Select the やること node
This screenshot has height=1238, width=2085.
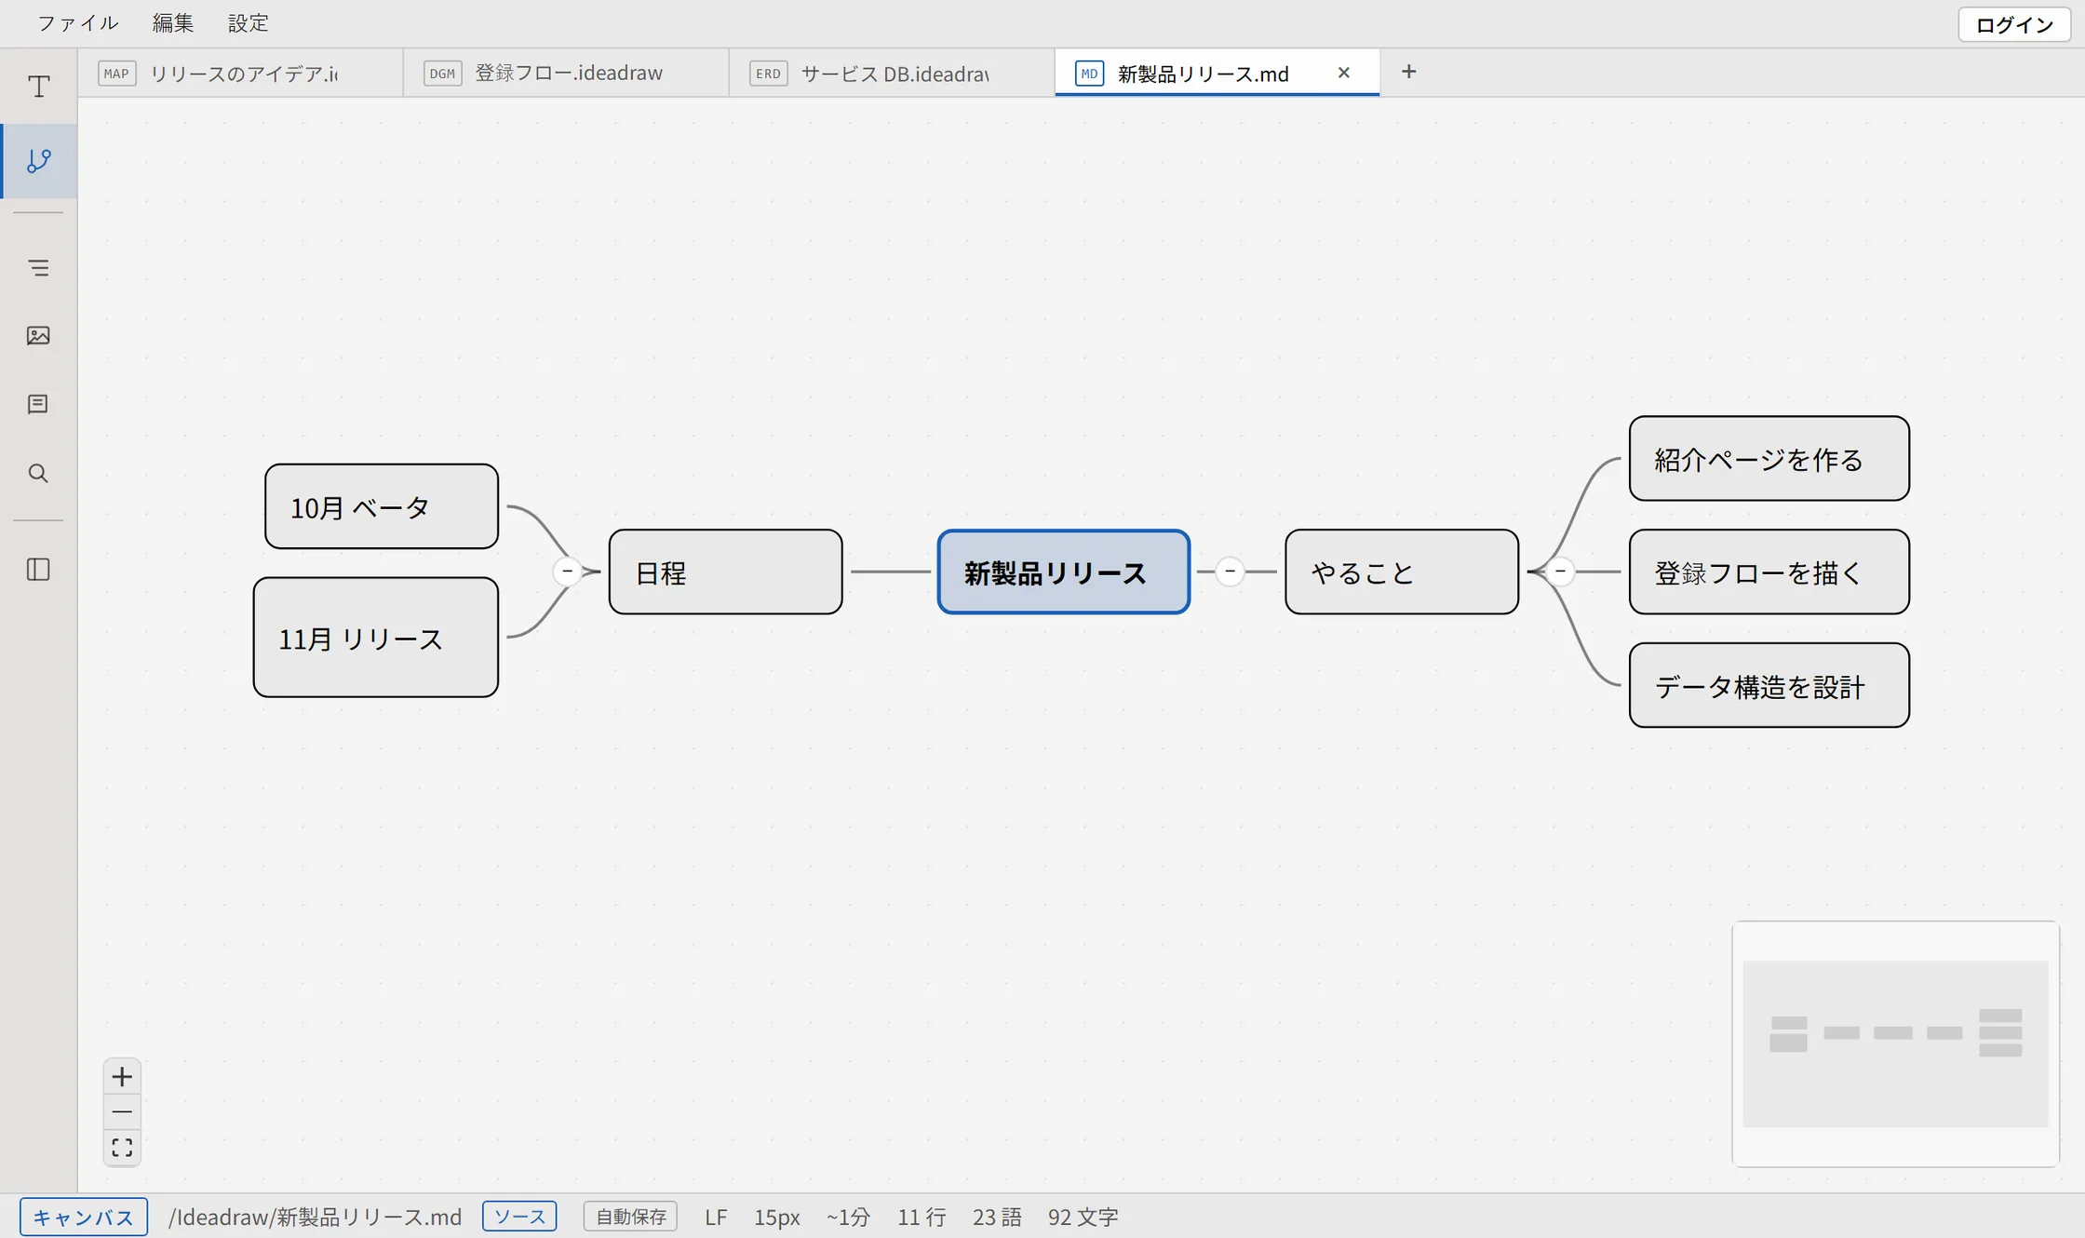[1402, 572]
